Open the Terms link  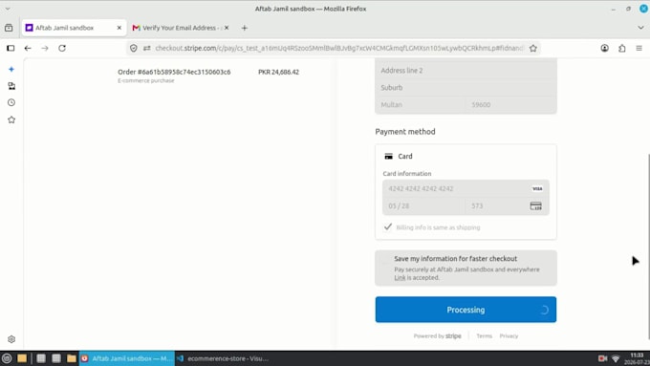tap(485, 336)
